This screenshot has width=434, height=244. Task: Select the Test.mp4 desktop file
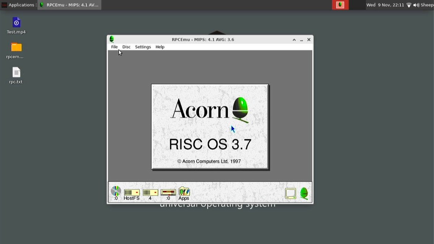coord(16,26)
